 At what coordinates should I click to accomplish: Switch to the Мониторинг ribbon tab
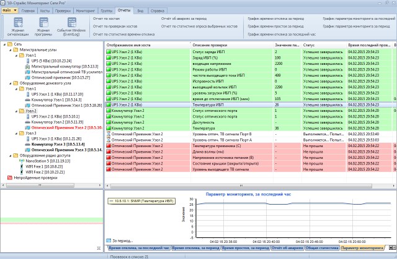(x=86, y=11)
